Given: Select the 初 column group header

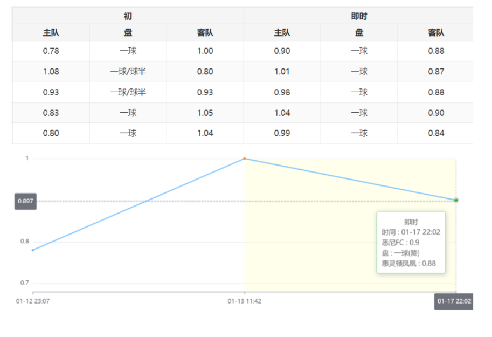Looking at the screenshot, I should click(x=128, y=17).
